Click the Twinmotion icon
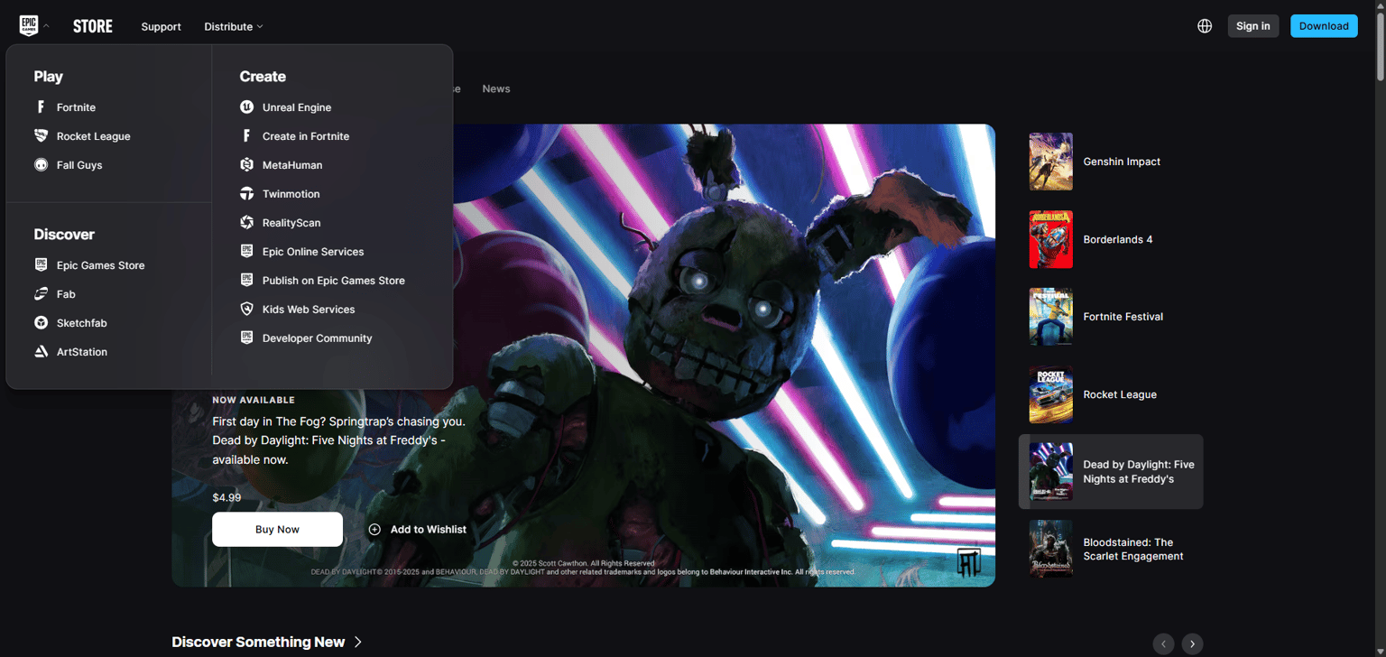Viewport: 1386px width, 657px height. [246, 194]
